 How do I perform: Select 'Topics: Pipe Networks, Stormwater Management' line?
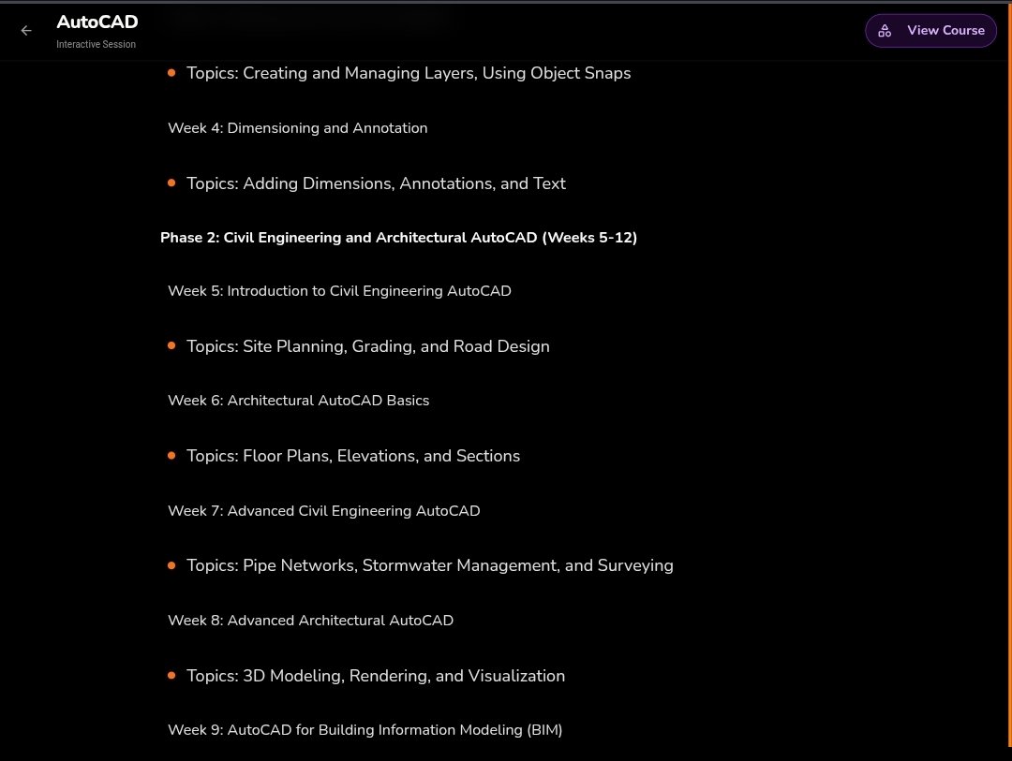(x=430, y=565)
